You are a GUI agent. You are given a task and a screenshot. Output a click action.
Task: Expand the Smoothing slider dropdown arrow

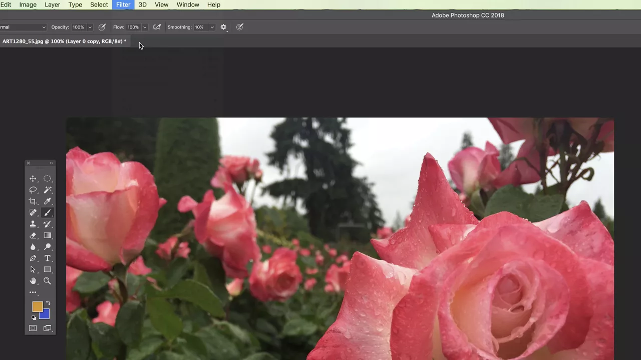(212, 27)
